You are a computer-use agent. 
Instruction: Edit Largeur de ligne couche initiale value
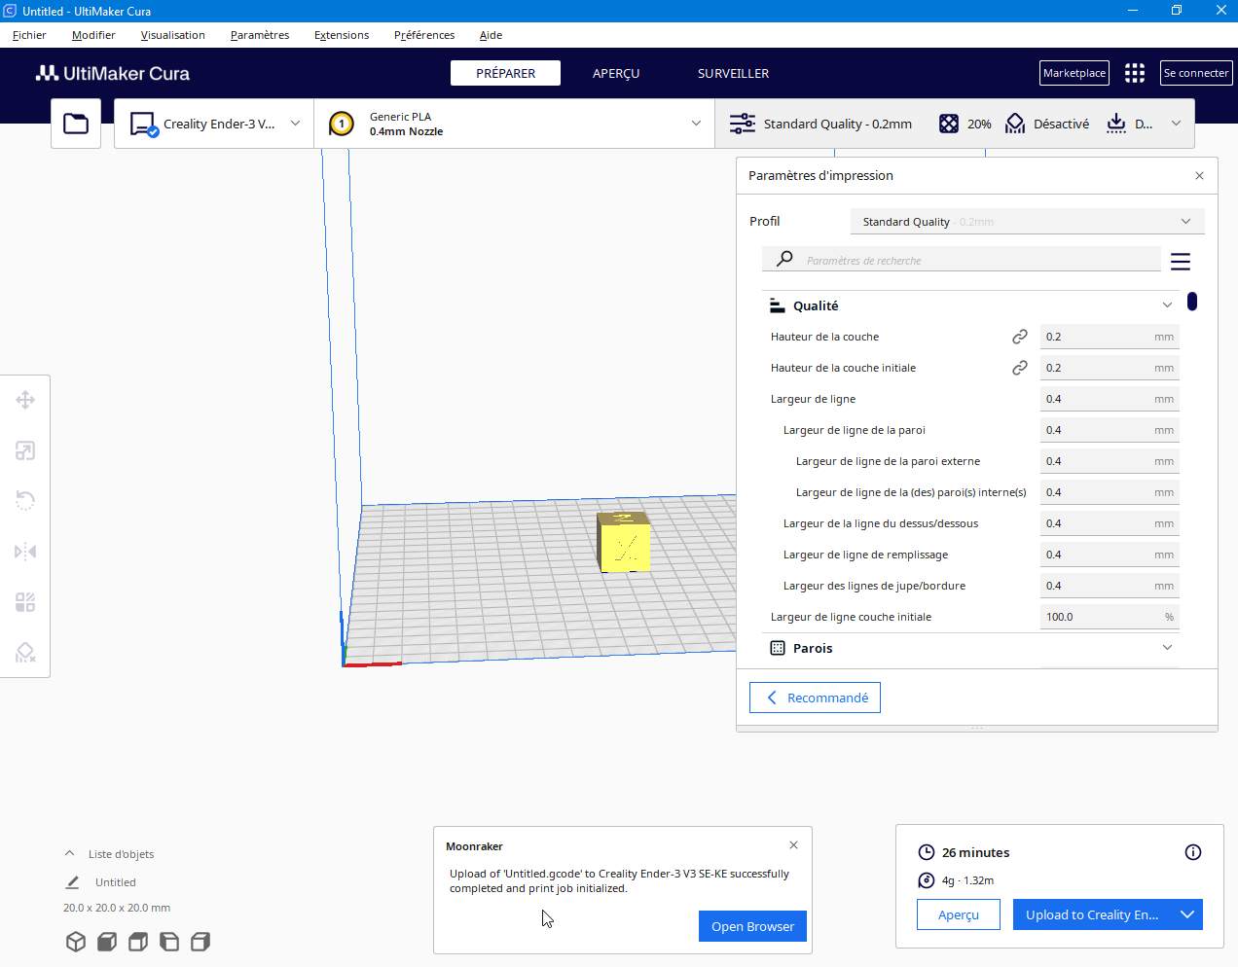[1110, 617]
